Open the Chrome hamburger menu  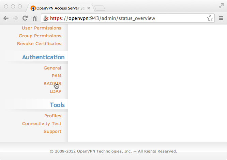[x=221, y=18]
